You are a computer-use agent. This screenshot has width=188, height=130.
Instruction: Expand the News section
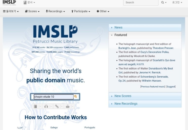[118, 27]
